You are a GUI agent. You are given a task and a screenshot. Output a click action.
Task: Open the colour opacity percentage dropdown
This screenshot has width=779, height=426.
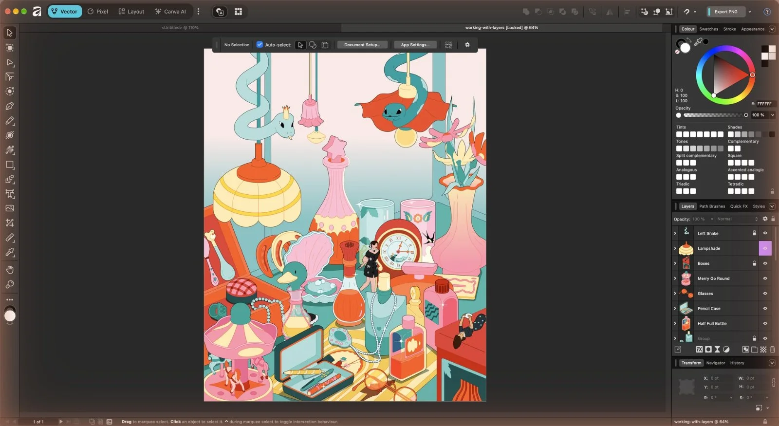pos(772,115)
